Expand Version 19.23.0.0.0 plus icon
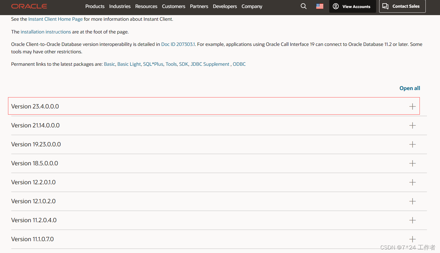 pyautogui.click(x=412, y=144)
